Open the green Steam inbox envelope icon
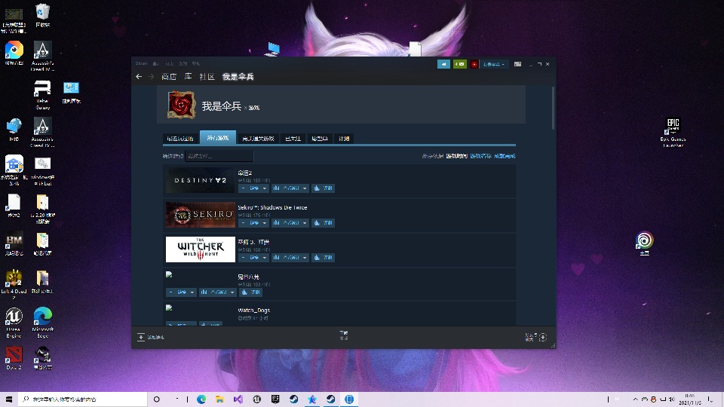 pyautogui.click(x=460, y=64)
